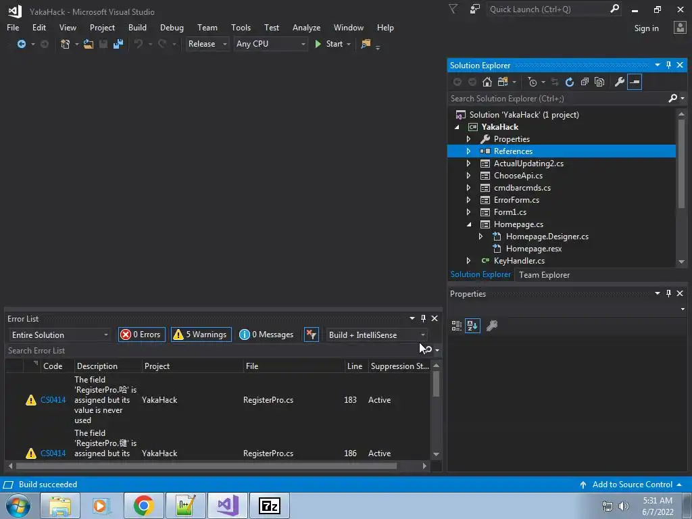Click the New Project toolbar icon

click(x=65, y=44)
